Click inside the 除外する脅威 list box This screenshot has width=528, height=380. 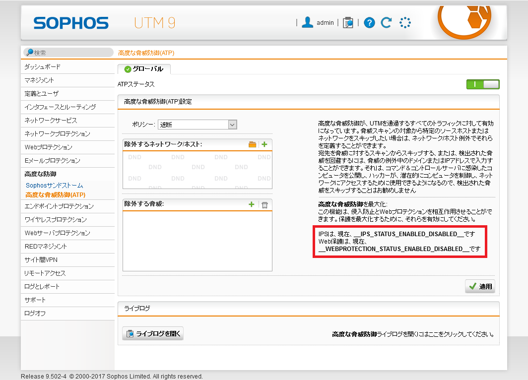click(x=198, y=241)
